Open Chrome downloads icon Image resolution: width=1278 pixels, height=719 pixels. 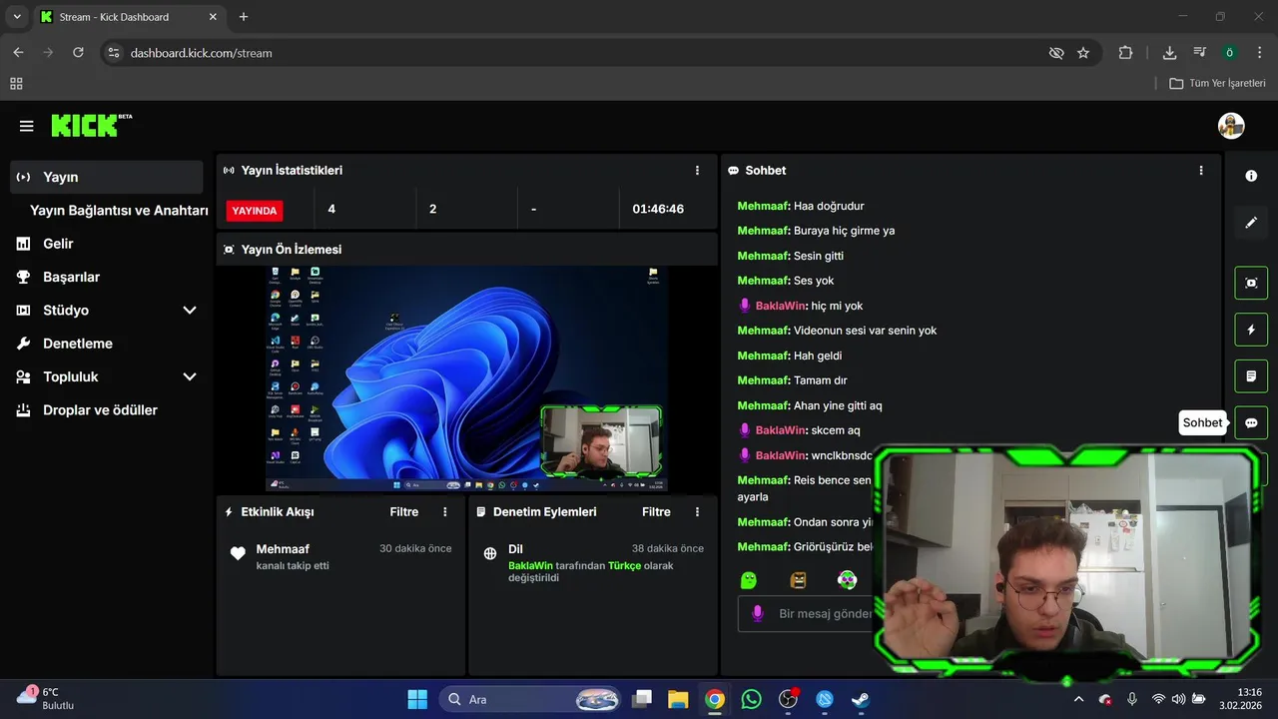click(1169, 53)
